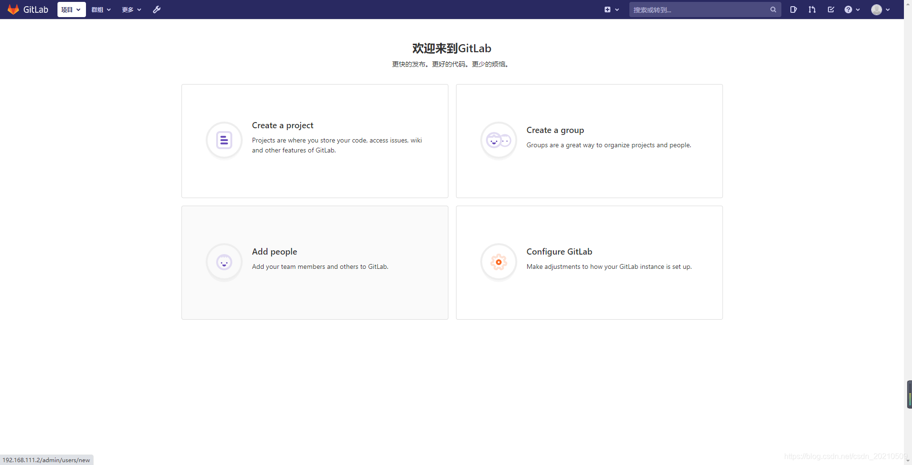Open the Create a group heading
The width and height of the screenshot is (912, 465).
[x=555, y=130]
